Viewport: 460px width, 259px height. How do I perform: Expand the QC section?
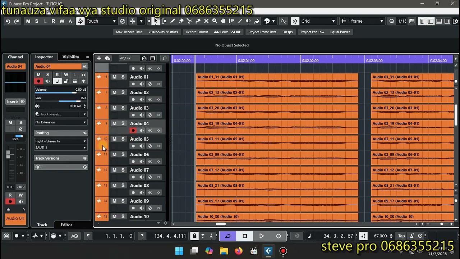coord(61,167)
